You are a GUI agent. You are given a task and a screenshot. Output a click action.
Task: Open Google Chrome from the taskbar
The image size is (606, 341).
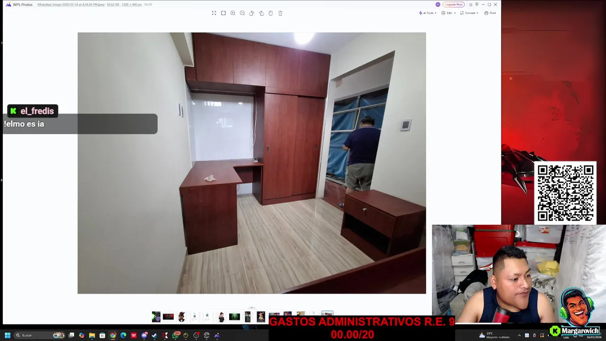tap(113, 335)
